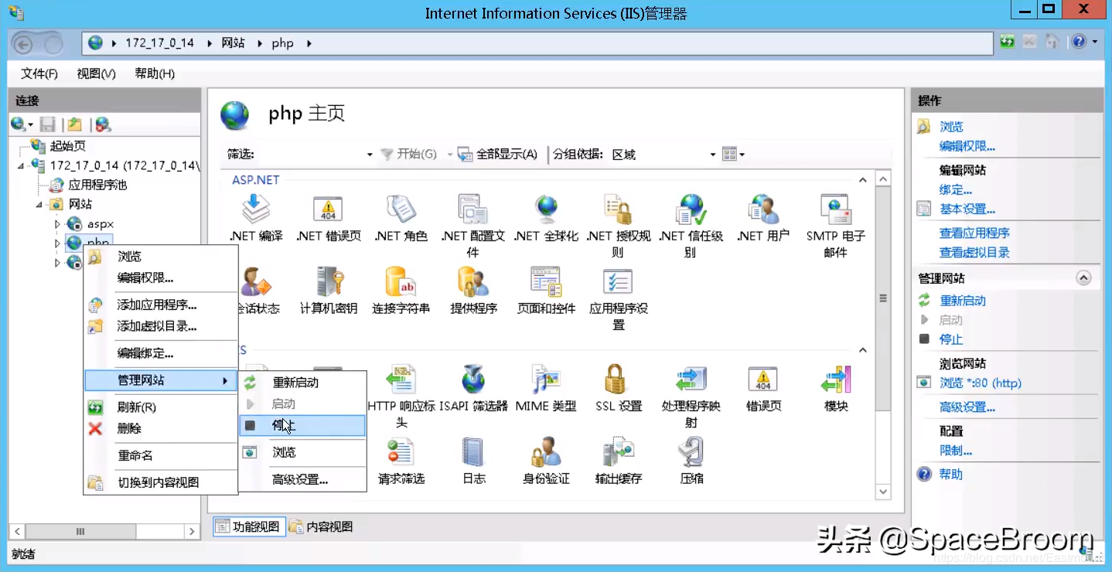Collapse the ASP.NET group section
This screenshot has width=1112, height=572.
pyautogui.click(x=863, y=180)
